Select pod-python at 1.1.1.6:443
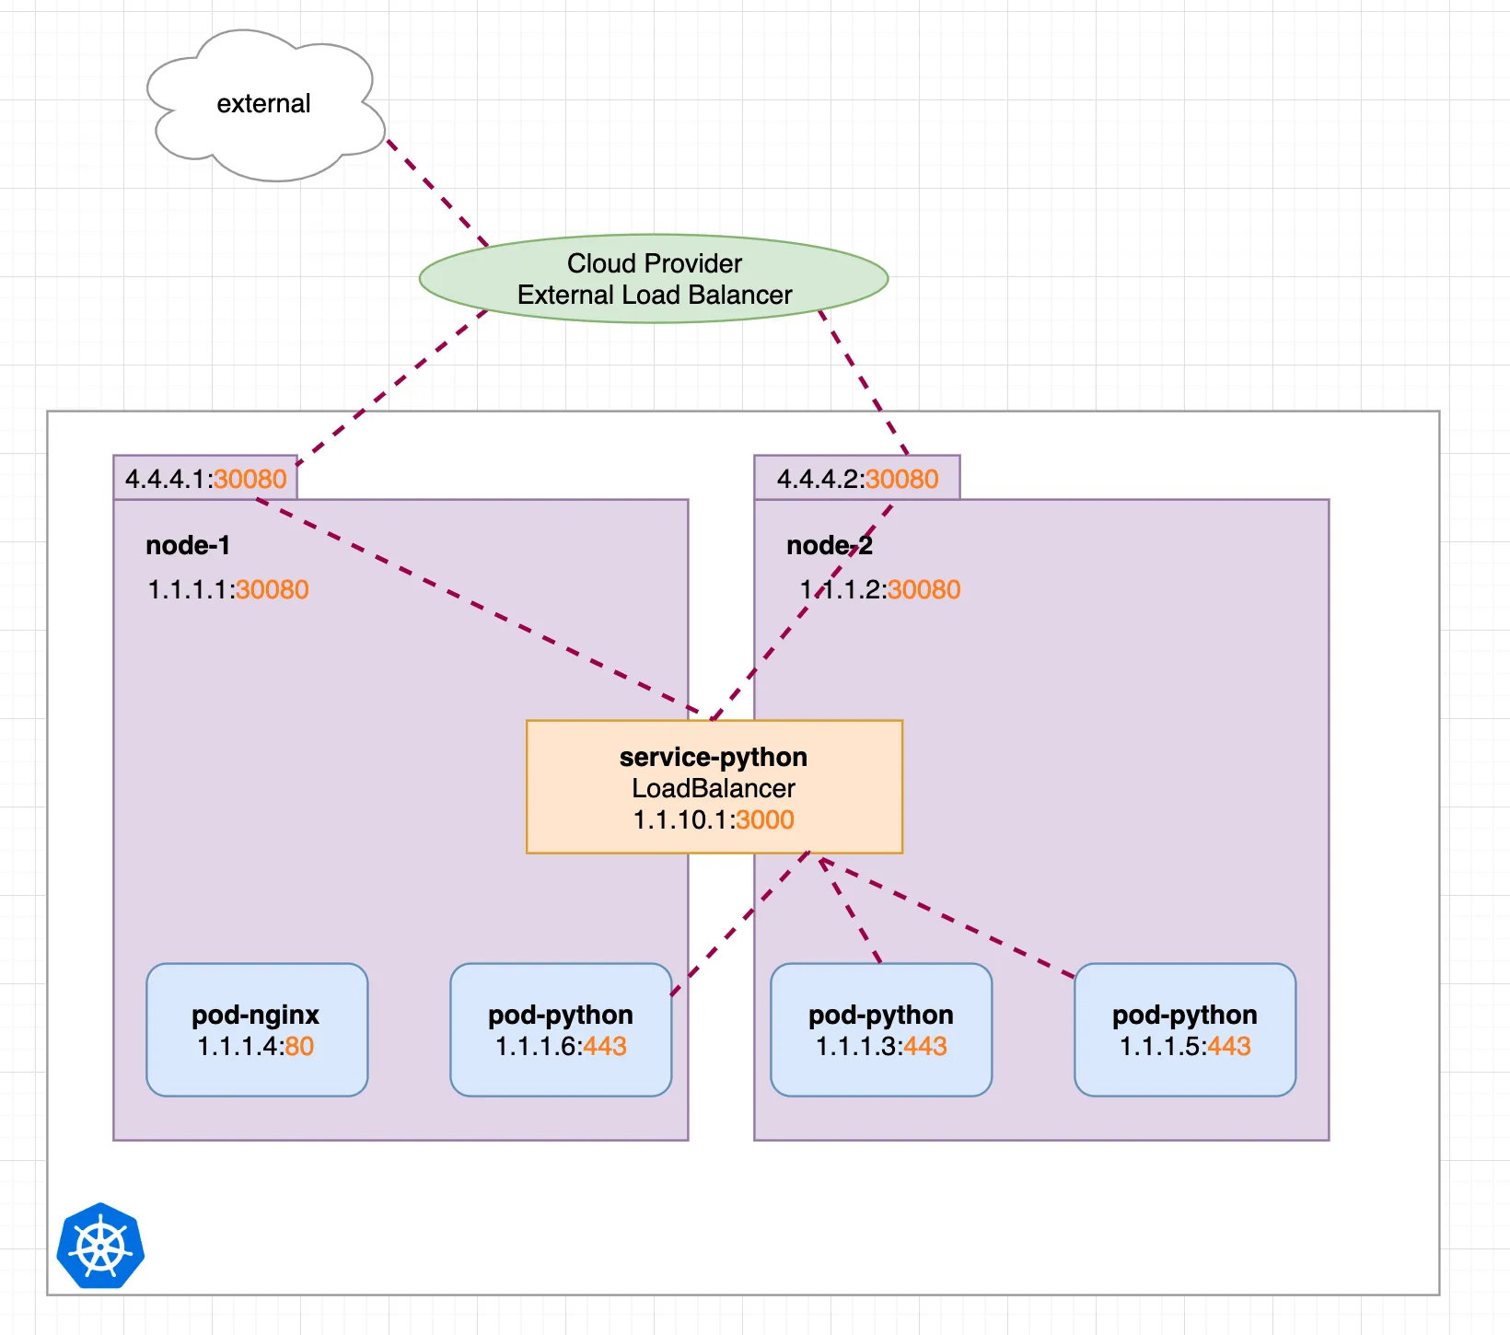This screenshot has width=1510, height=1335. coord(561,1030)
